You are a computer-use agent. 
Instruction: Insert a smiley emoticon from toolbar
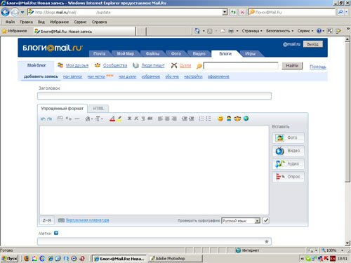(220, 119)
